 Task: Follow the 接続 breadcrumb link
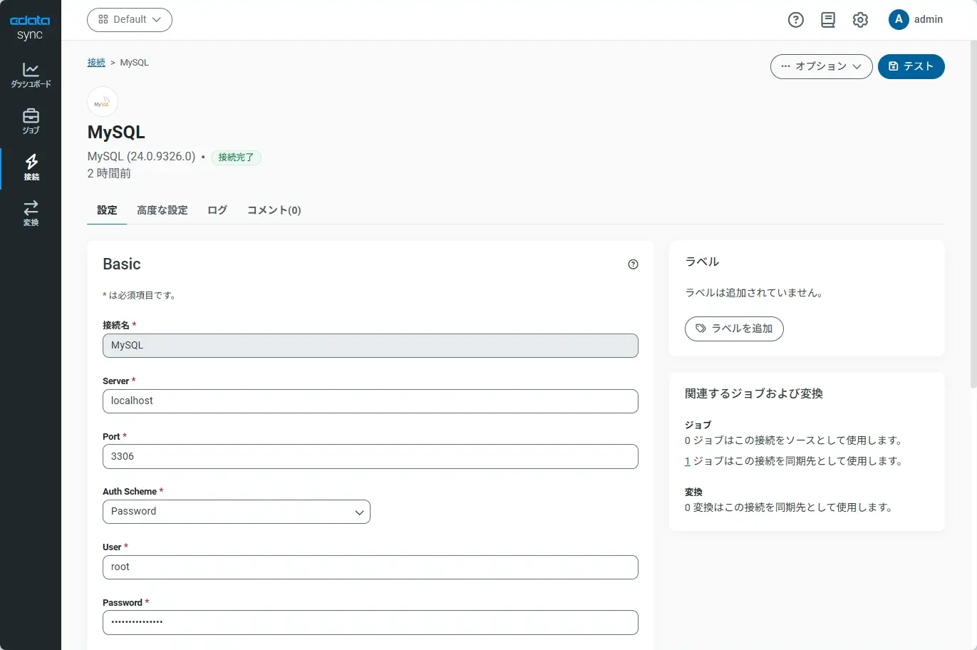coord(96,63)
